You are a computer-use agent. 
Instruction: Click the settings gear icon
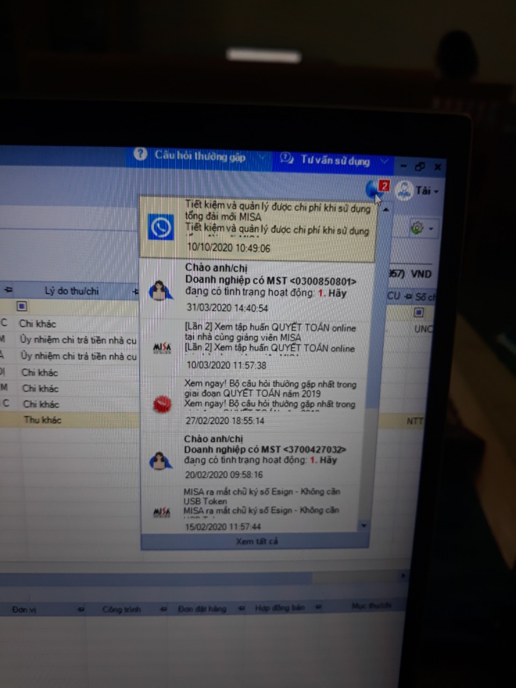click(417, 228)
